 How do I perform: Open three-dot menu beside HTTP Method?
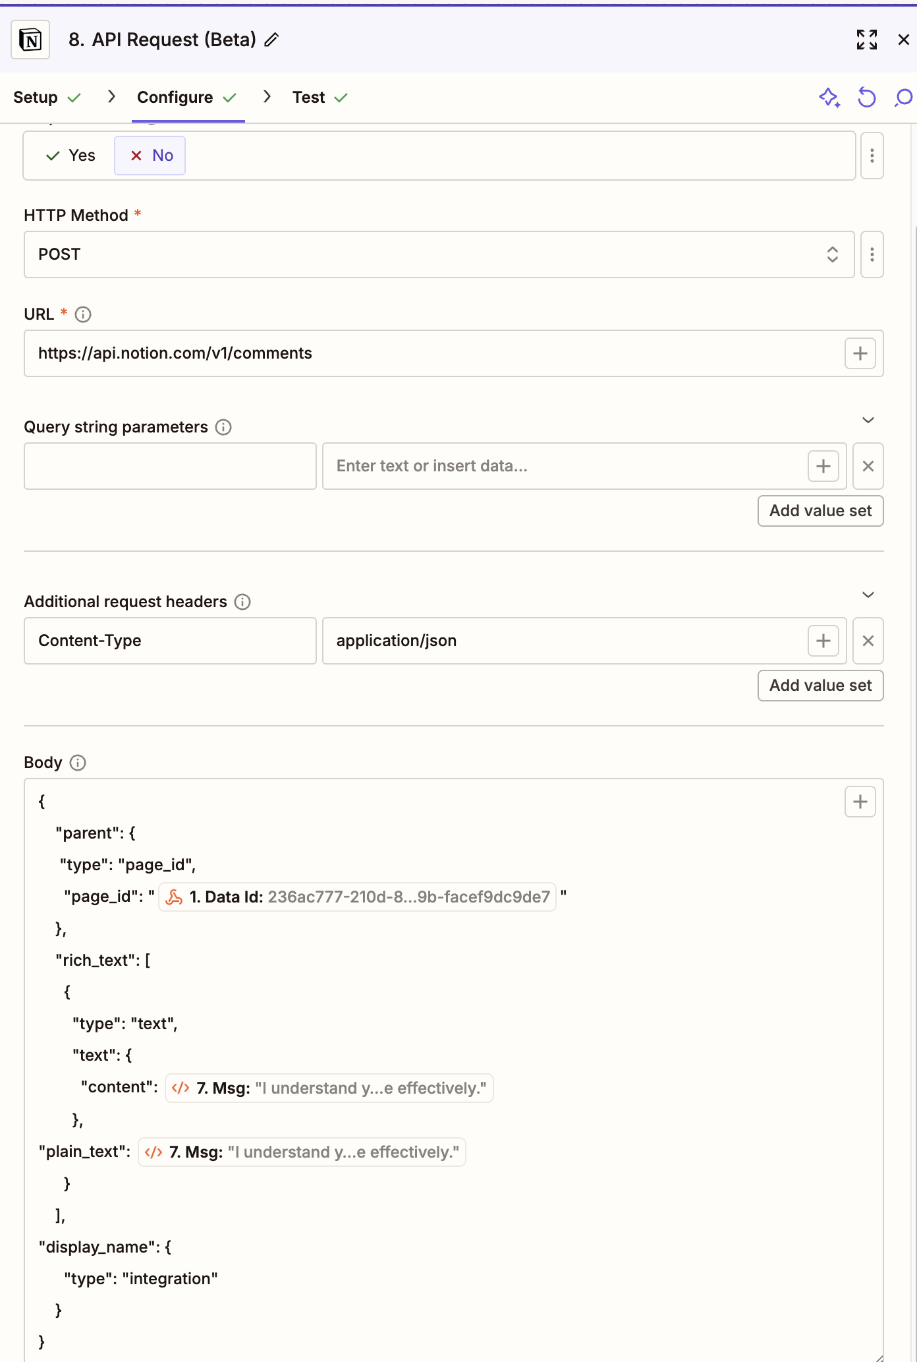tap(872, 254)
